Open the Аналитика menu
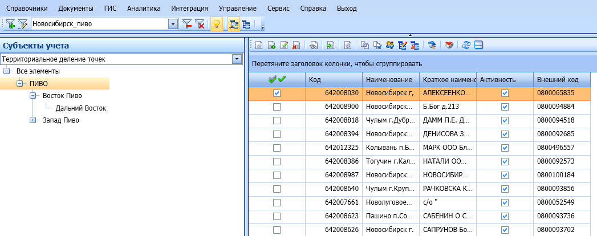Screen dimensions: 597x236 (x=144, y=9)
